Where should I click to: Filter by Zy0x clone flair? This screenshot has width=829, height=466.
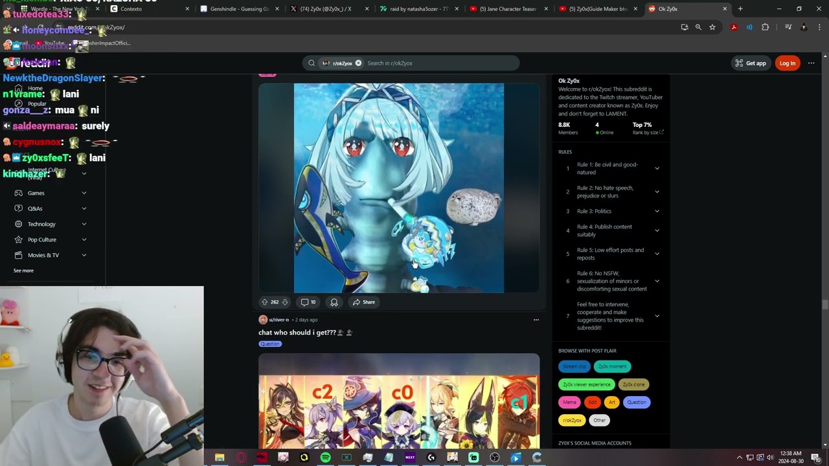tap(633, 384)
